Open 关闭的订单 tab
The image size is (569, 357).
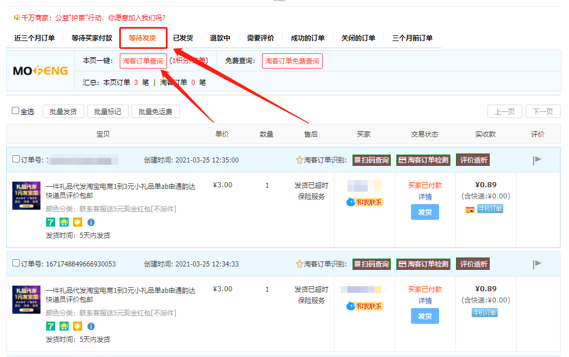[x=358, y=38]
